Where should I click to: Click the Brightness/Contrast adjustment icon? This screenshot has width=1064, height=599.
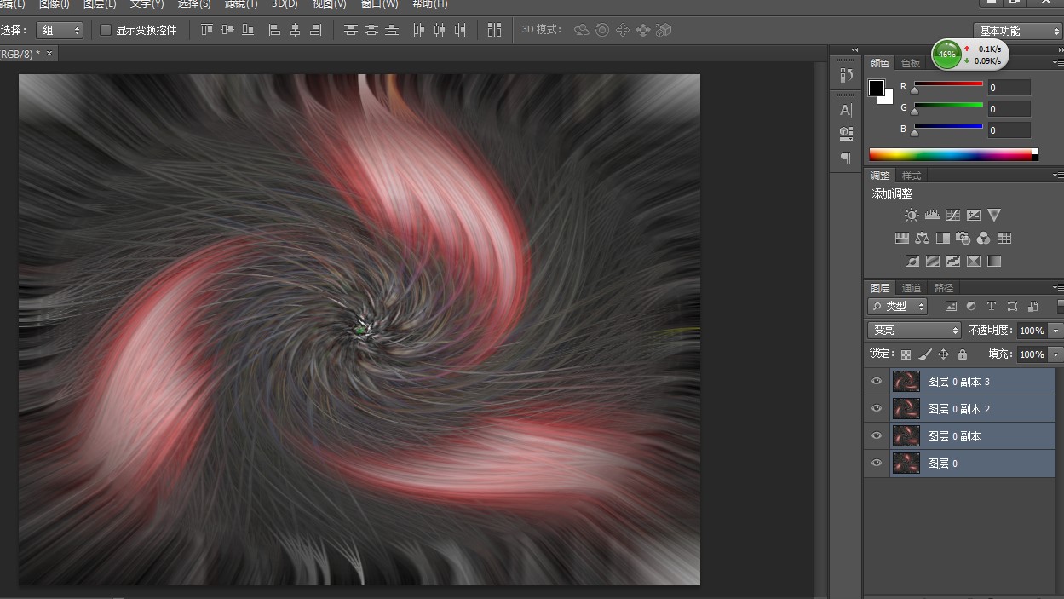(x=912, y=216)
